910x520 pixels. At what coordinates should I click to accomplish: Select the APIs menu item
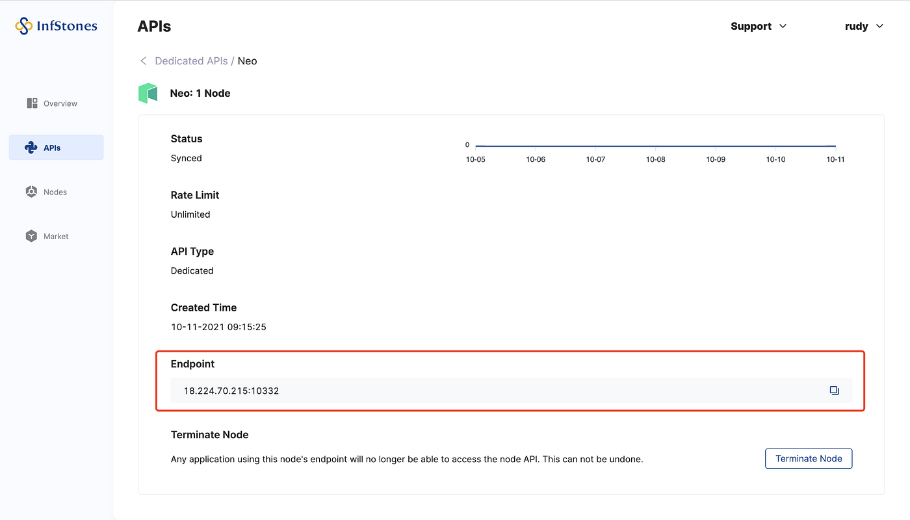56,148
